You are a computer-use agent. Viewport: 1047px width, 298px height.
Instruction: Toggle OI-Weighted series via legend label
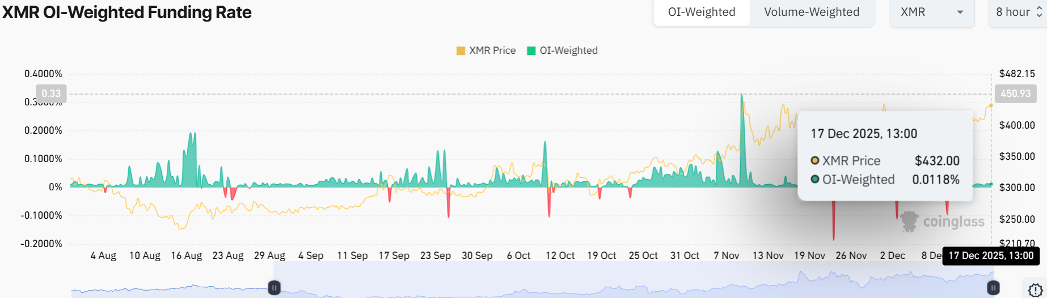[568, 50]
